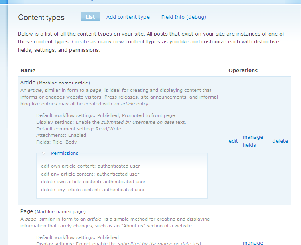Click 'edit own article content: authenticated user'
301x245 pixels.
point(90,166)
